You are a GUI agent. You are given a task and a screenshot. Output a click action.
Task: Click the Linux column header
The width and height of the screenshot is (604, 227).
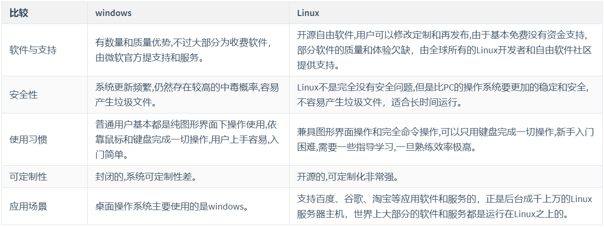[x=308, y=13]
